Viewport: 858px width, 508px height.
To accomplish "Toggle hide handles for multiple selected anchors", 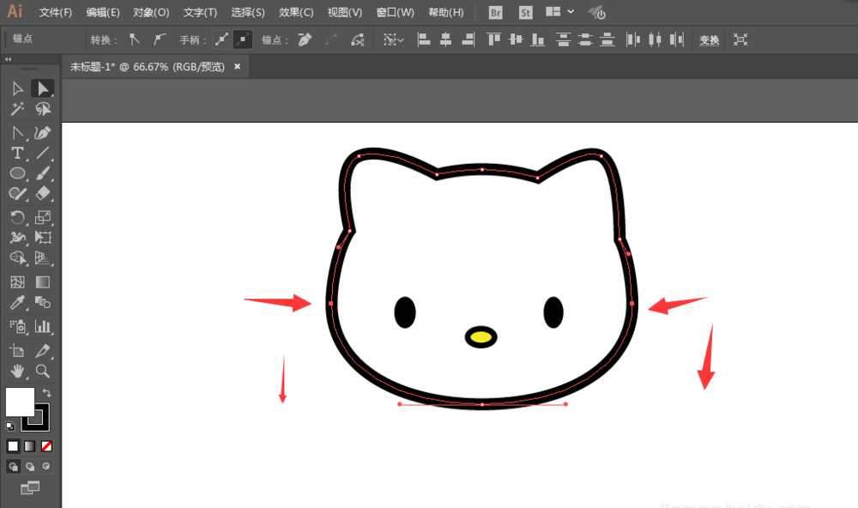I will click(x=242, y=39).
